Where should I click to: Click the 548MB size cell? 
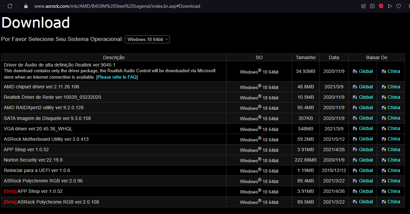coord(306,129)
